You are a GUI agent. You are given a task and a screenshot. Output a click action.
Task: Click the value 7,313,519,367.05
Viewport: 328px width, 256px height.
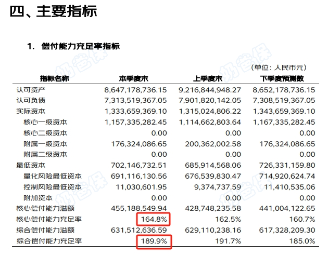coord(135,100)
